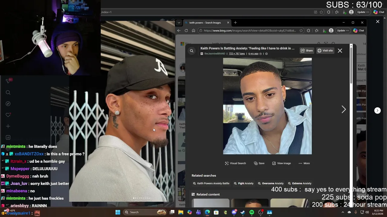Open theJasmineBRAND source link

(x=215, y=54)
